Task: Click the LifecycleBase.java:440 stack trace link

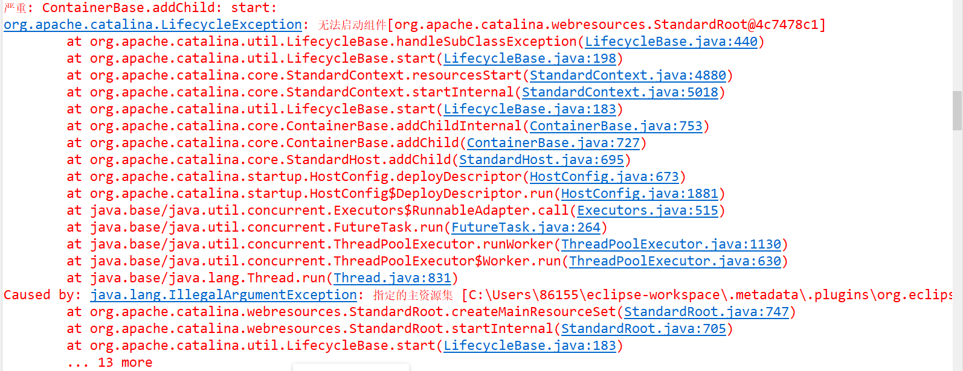Action: [671, 42]
